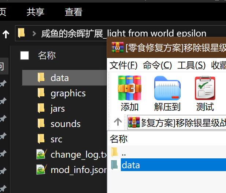The image size is (226, 193).
Task: Sort by 名称 column in WinRAR list
Action: [x=119, y=139]
